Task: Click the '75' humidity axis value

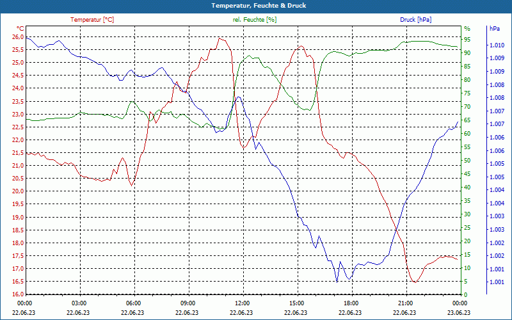Action: pos(467,93)
